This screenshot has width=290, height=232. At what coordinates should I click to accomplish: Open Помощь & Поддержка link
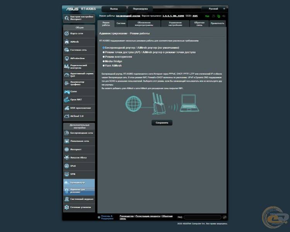tap(107, 217)
